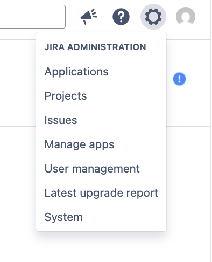212x262 pixels.
Task: Click the blue exclamation info icon
Action: pyautogui.click(x=179, y=79)
